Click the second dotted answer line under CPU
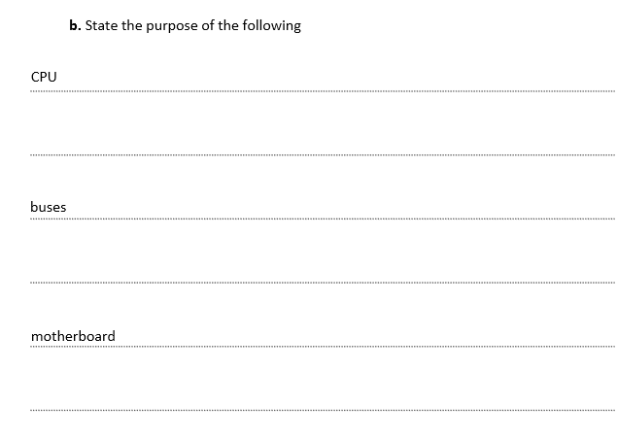Viewport: 617px width, 439px height. (323, 154)
